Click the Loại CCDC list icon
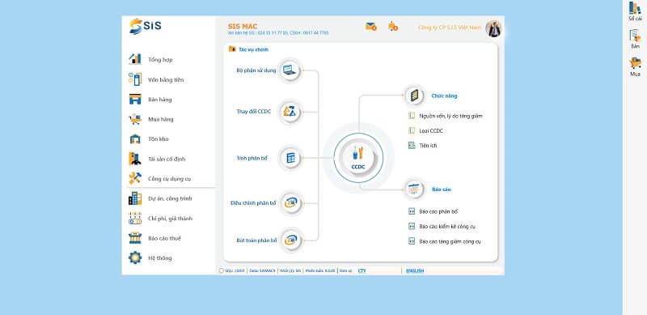 [412, 130]
